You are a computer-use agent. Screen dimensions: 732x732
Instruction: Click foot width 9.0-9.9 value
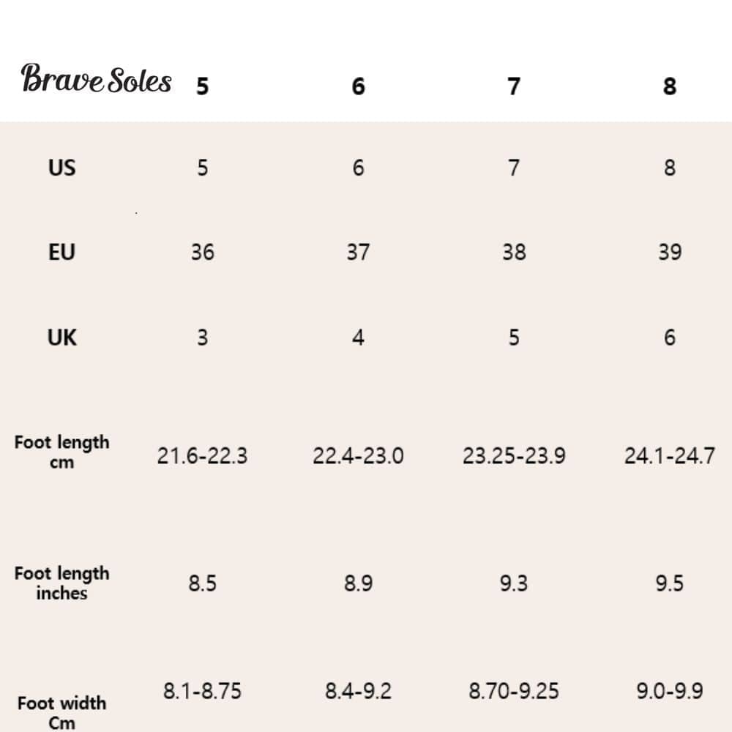pyautogui.click(x=670, y=690)
